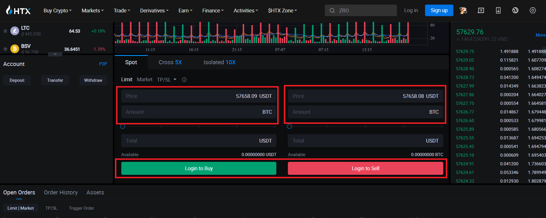546x218 pixels.
Task: Click the sell amount slider handle
Action: pos(290,126)
